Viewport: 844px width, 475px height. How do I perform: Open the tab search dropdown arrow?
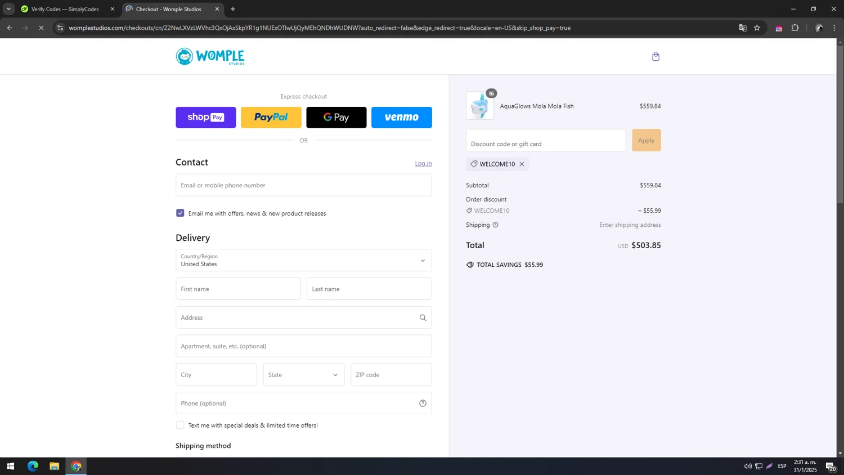point(8,9)
